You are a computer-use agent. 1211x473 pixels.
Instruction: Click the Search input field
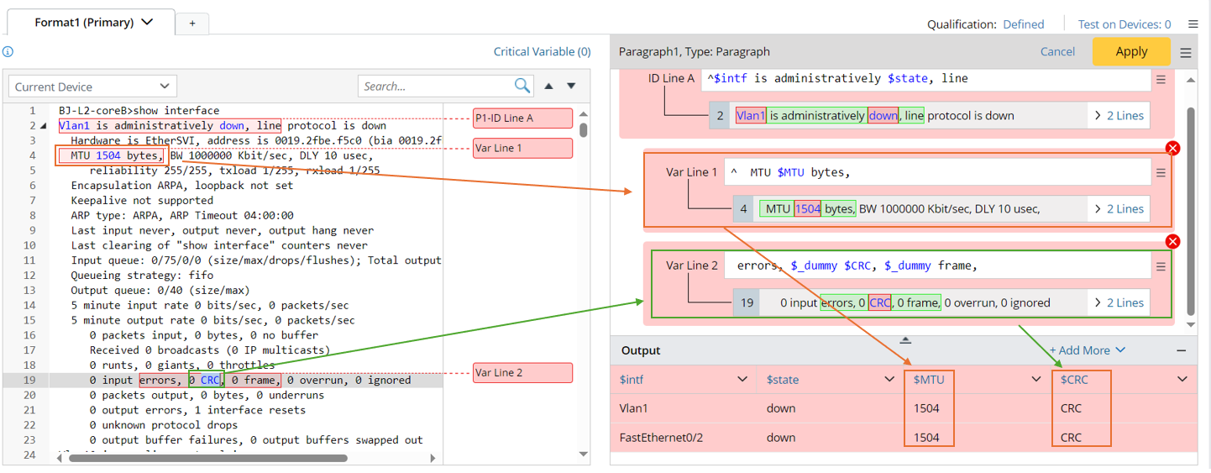437,86
